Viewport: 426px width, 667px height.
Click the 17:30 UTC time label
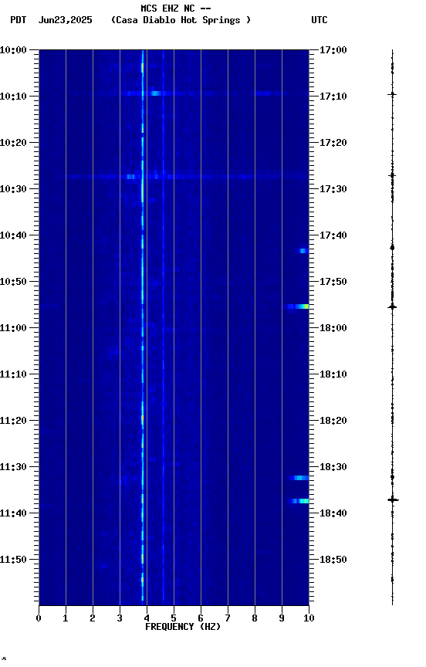point(333,189)
